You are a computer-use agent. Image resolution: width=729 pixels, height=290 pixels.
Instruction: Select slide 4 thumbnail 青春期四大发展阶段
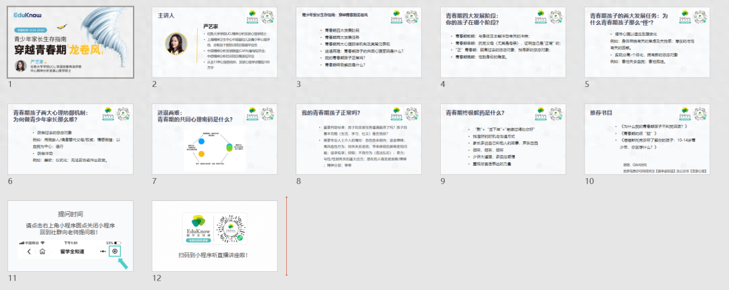pyautogui.click(x=503, y=42)
